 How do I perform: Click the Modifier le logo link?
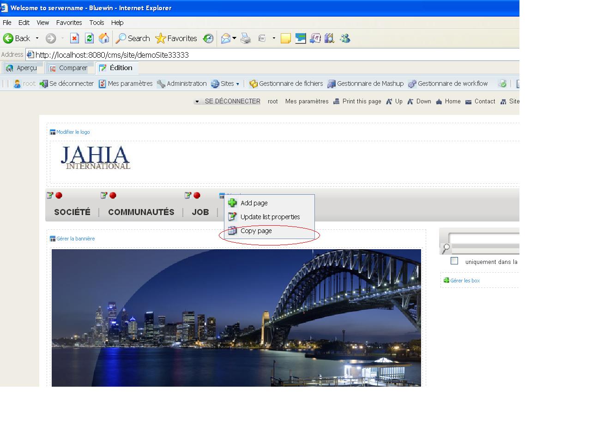pos(73,132)
